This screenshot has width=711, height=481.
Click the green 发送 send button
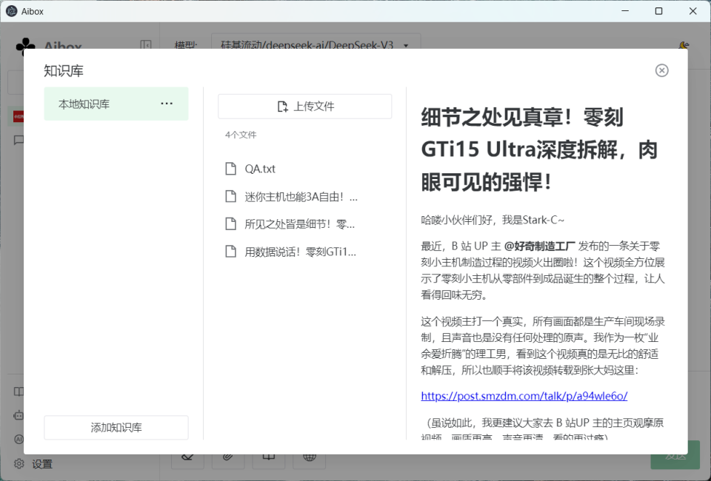[x=675, y=458]
